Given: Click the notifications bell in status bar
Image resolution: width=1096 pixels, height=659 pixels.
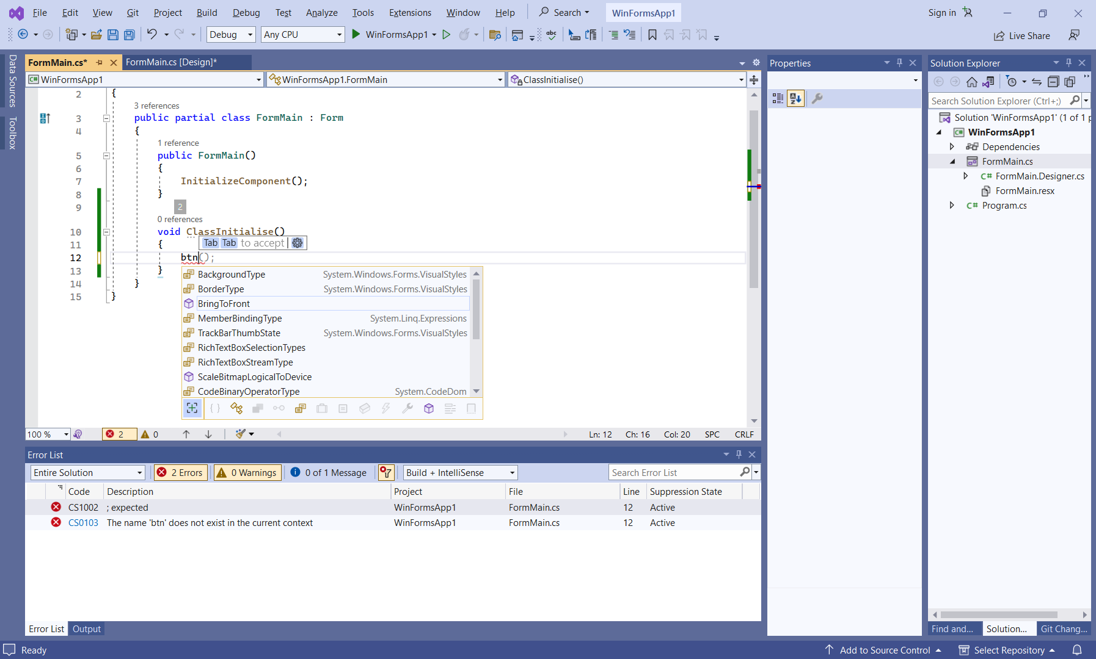Looking at the screenshot, I should 1077,650.
